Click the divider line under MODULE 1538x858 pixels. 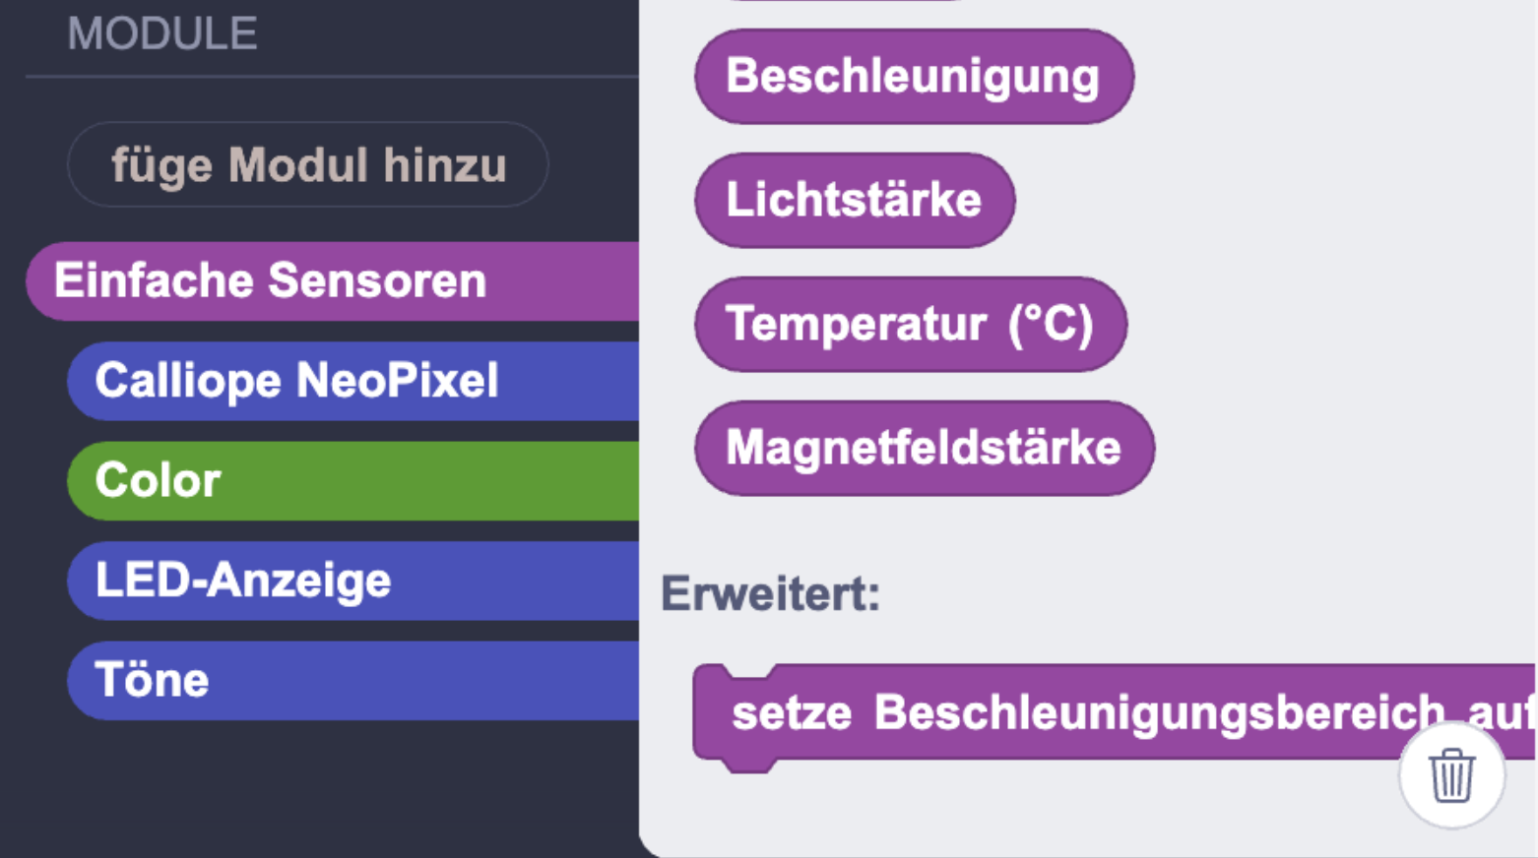click(333, 76)
